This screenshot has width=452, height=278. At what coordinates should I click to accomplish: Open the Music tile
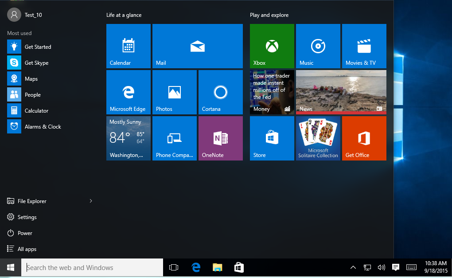point(318,46)
